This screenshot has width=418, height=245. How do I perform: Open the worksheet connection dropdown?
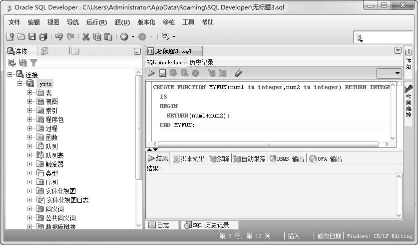coord(389,73)
